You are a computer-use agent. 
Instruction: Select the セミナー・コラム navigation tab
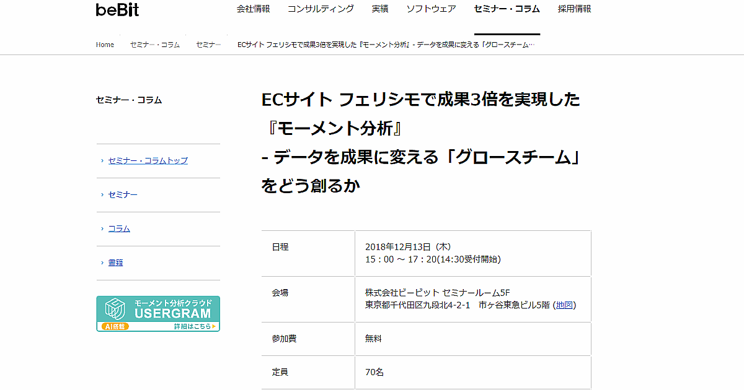click(507, 9)
